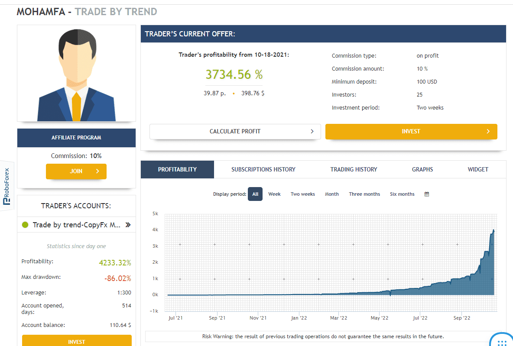Screen dimensions: 513x346
Task: Click the 39.87 p. points value
Action: (214, 93)
